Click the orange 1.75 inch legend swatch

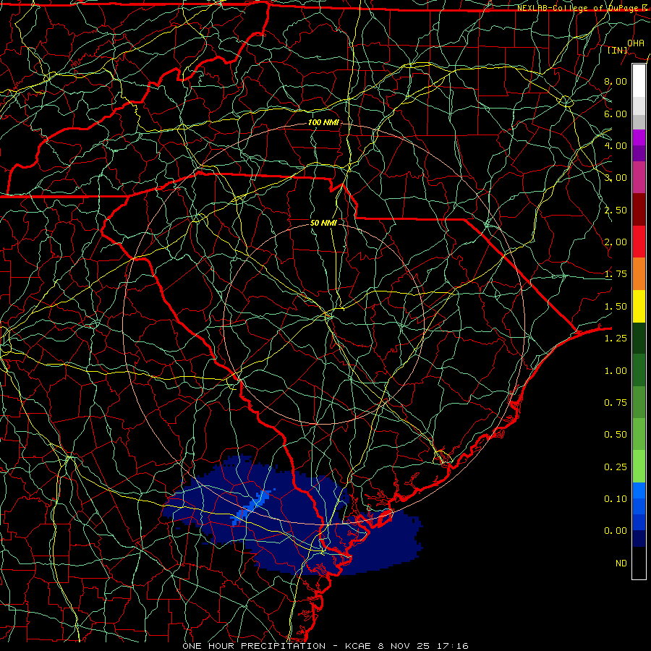point(639,274)
